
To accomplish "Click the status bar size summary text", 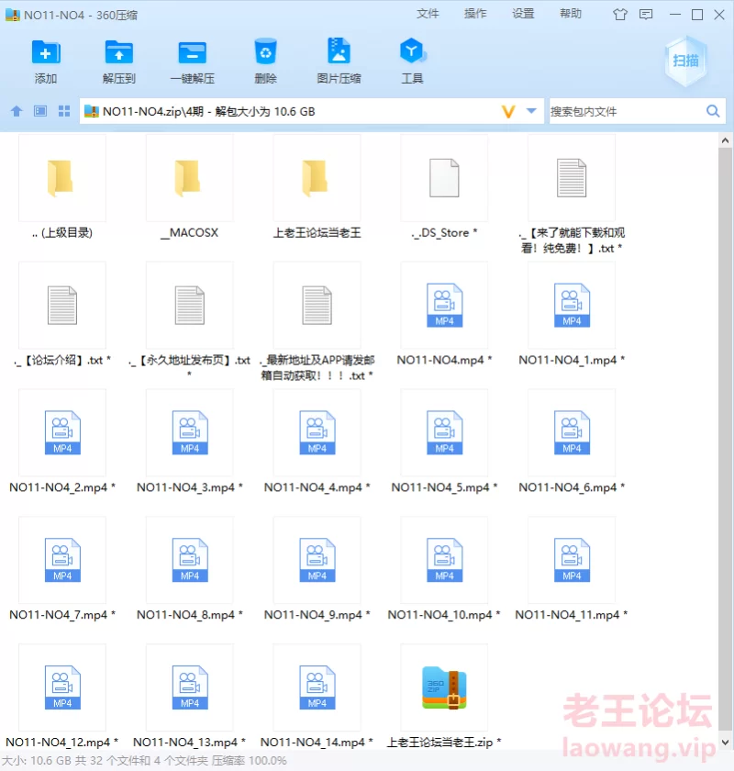I will pyautogui.click(x=145, y=761).
